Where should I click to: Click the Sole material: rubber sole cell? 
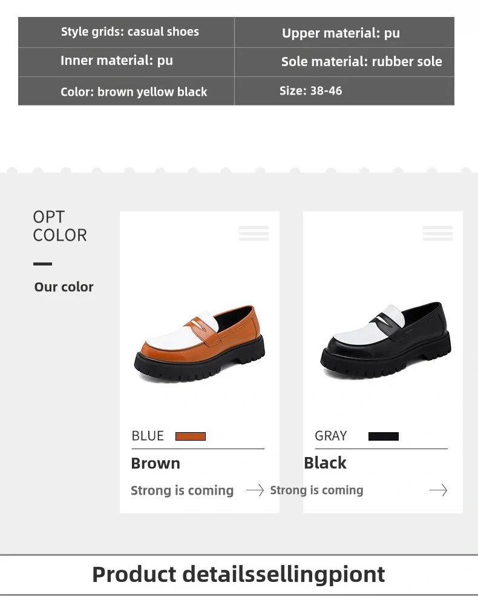coord(361,61)
